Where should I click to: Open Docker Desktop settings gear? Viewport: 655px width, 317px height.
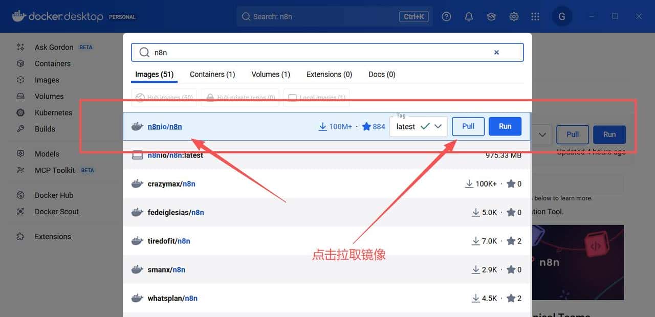pyautogui.click(x=514, y=16)
